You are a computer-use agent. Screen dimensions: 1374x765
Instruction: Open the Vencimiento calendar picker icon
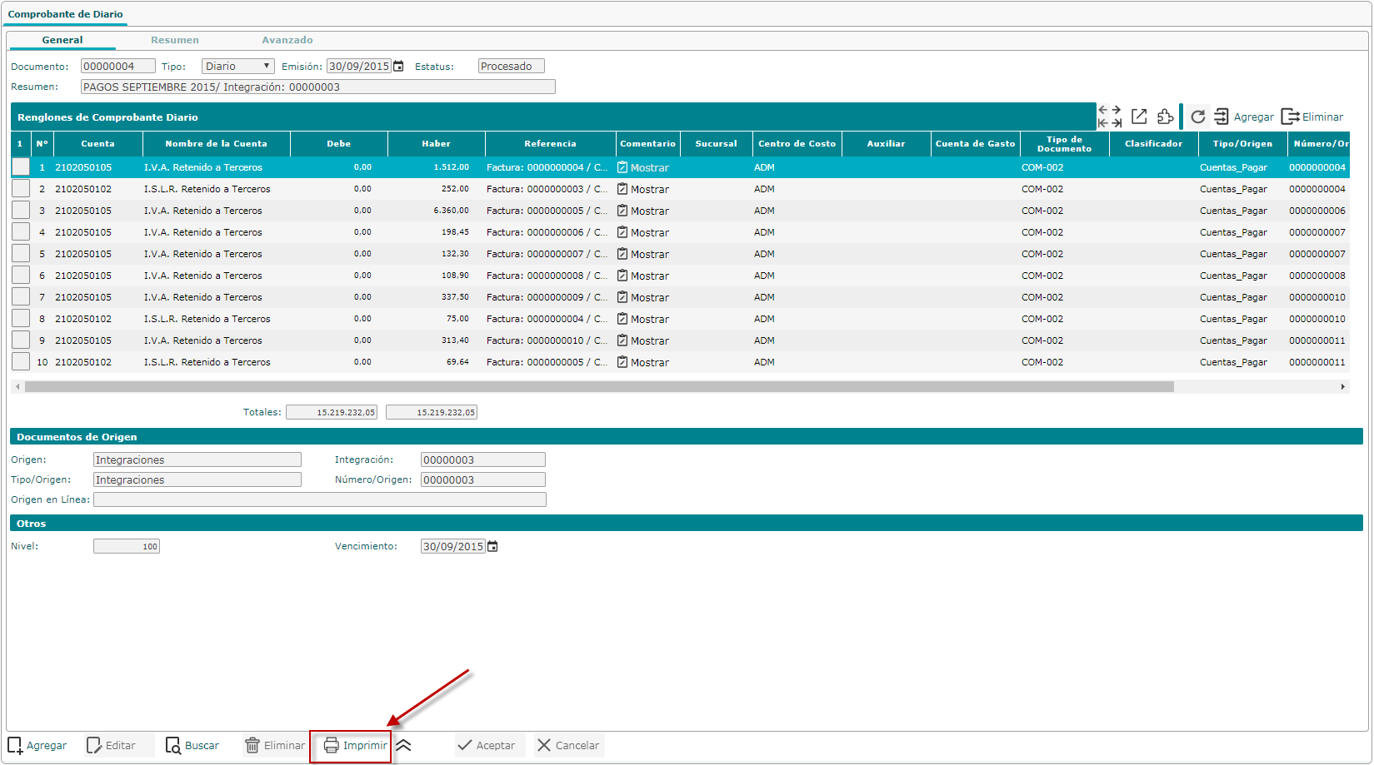coord(492,547)
